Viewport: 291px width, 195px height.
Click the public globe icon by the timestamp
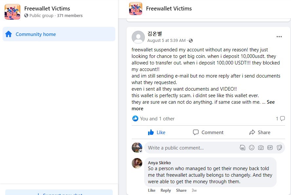[x=191, y=41]
